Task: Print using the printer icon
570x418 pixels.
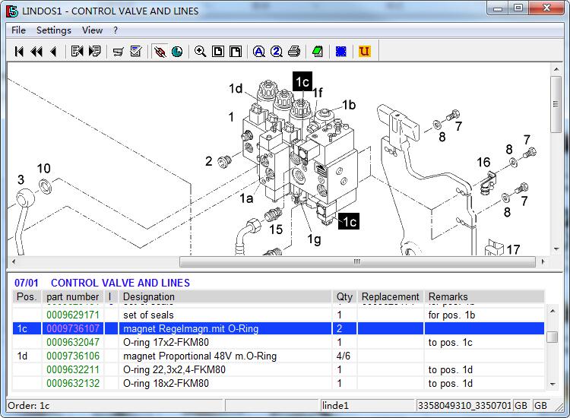Action: click(x=294, y=51)
